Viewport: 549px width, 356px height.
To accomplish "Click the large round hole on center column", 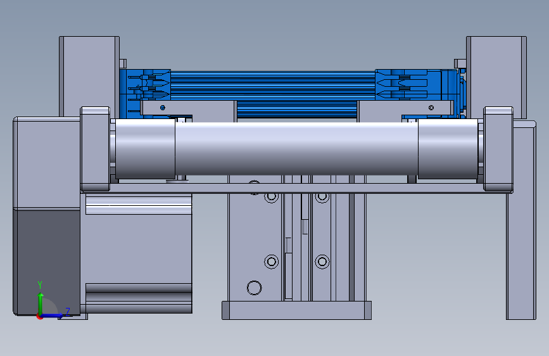I will tap(254, 288).
